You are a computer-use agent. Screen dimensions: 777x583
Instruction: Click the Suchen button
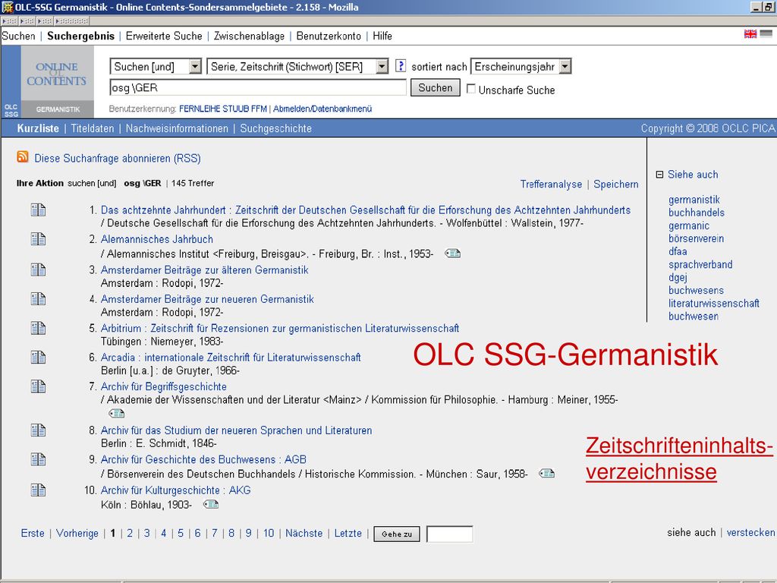pos(435,88)
